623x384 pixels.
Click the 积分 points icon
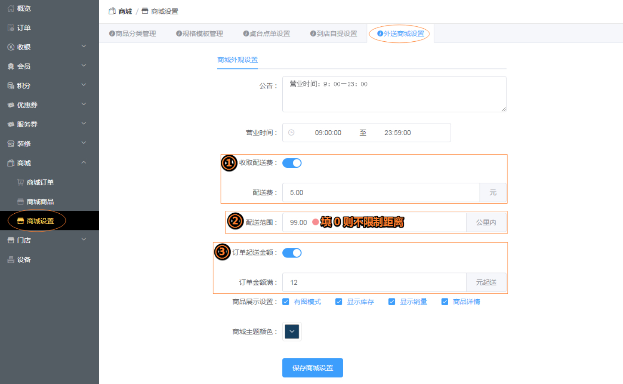click(x=11, y=86)
